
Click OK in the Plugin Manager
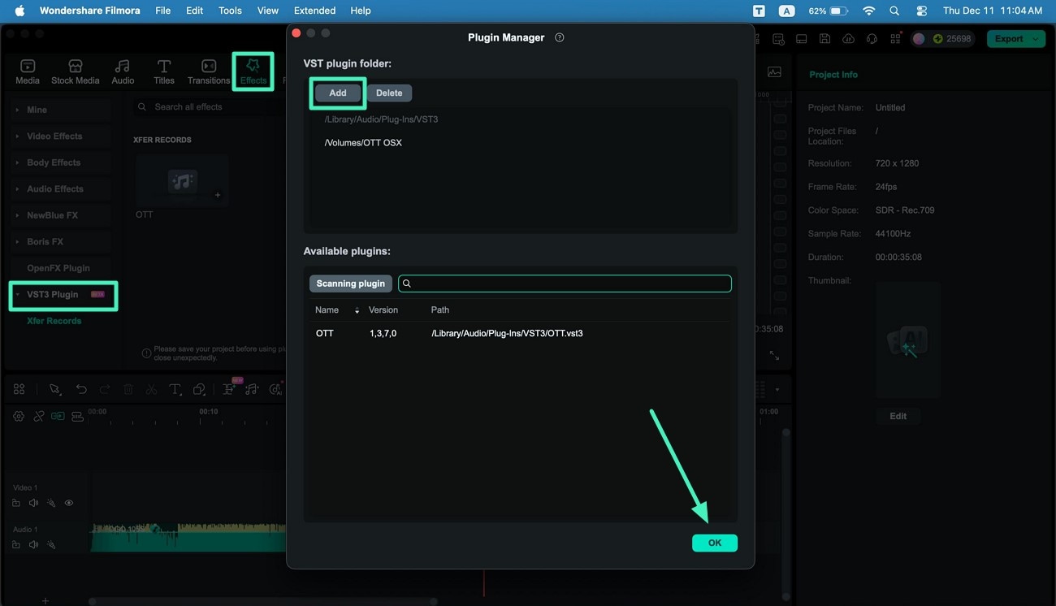pyautogui.click(x=714, y=542)
